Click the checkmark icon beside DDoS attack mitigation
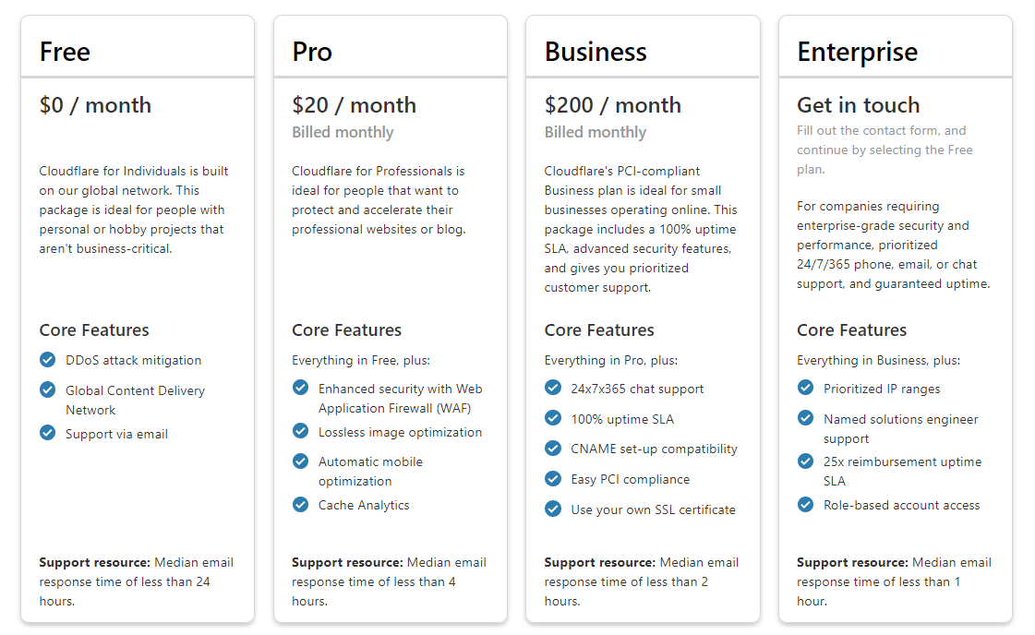 pyautogui.click(x=48, y=359)
